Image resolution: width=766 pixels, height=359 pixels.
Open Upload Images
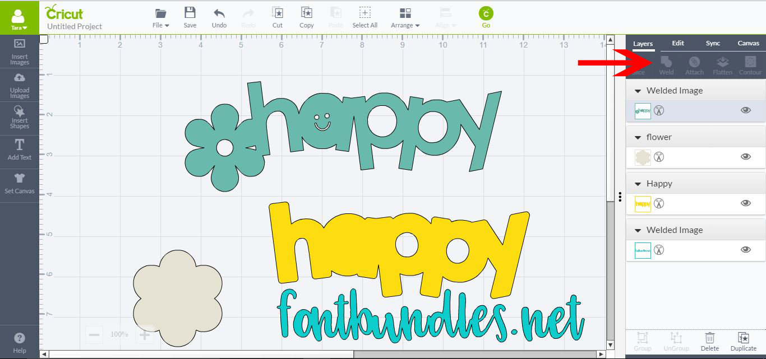click(x=19, y=85)
